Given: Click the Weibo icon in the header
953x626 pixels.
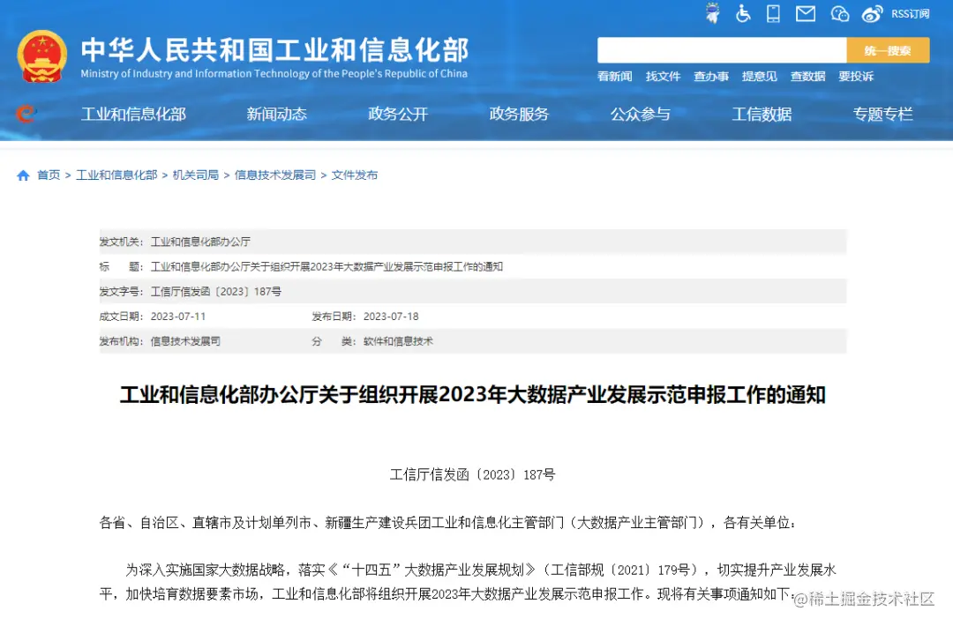Looking at the screenshot, I should click(x=872, y=13).
